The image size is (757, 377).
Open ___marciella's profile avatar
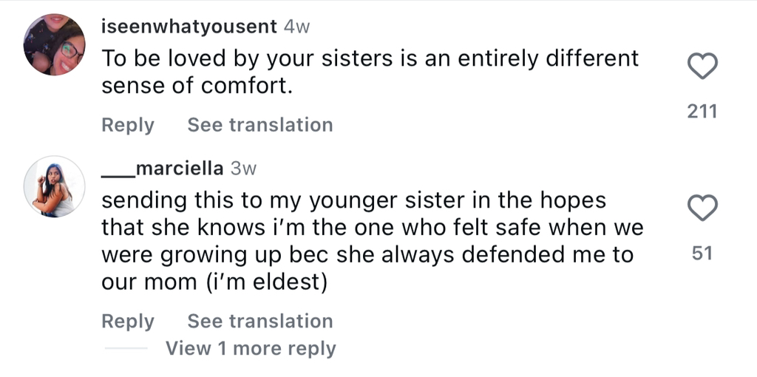pyautogui.click(x=54, y=186)
